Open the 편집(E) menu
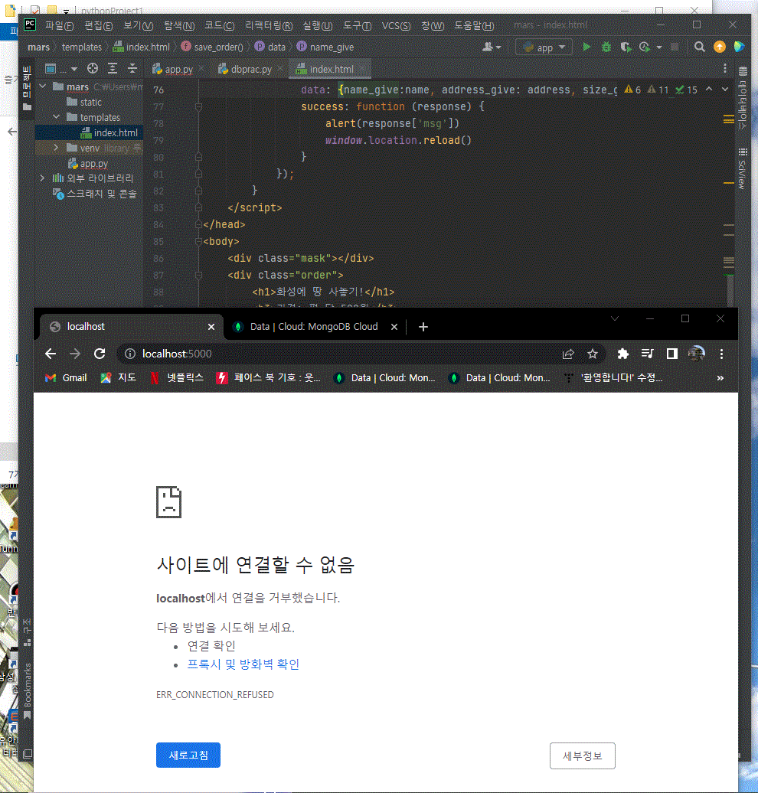 (99, 25)
